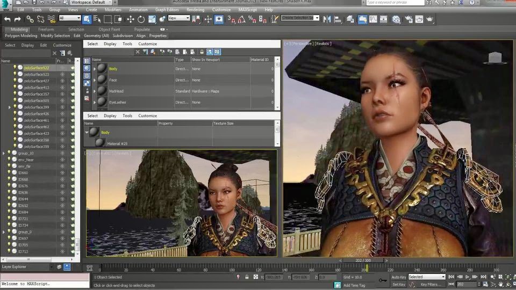Switch to the Freeform ribbon tab
The width and height of the screenshot is (516, 290).
[x=46, y=30]
